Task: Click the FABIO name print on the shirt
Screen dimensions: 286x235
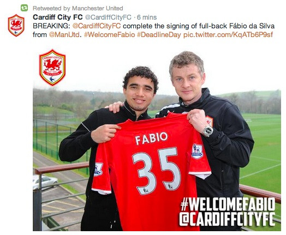Action: [151, 138]
